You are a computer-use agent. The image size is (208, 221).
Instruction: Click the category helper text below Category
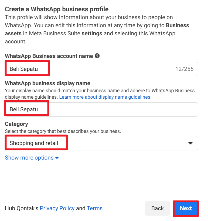pos(63,131)
